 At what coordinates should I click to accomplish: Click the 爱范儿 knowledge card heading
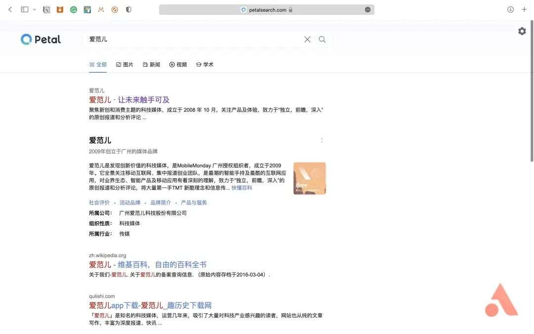click(x=100, y=141)
